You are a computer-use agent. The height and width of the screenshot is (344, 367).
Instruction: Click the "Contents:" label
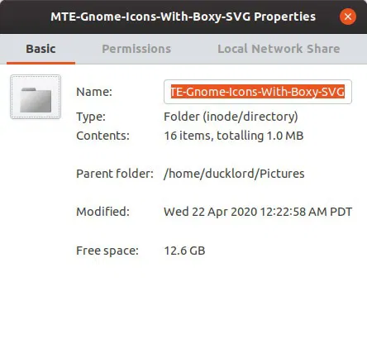click(x=102, y=136)
